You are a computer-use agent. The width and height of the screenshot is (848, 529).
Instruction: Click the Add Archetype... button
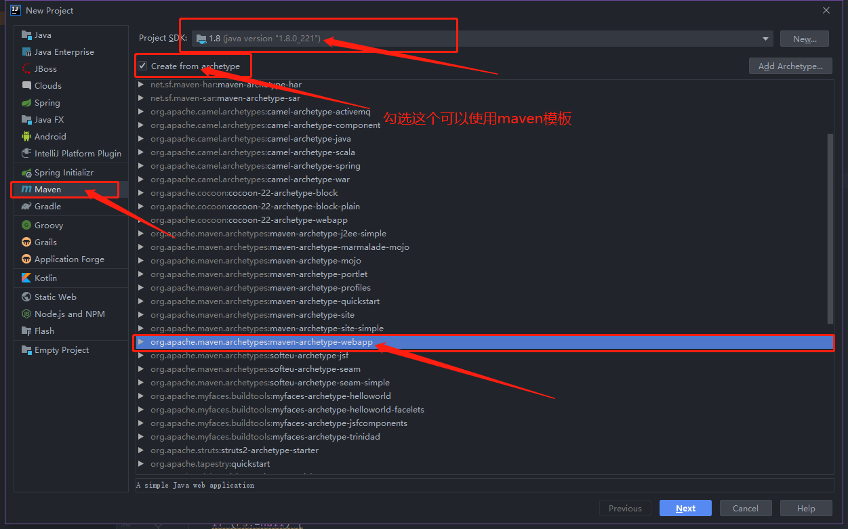[790, 66]
